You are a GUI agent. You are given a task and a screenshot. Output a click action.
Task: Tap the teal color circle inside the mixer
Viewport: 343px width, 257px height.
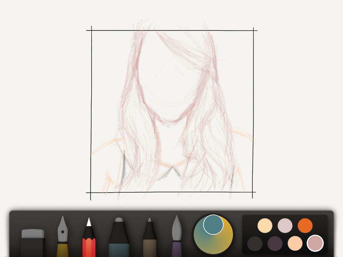pyautogui.click(x=214, y=225)
